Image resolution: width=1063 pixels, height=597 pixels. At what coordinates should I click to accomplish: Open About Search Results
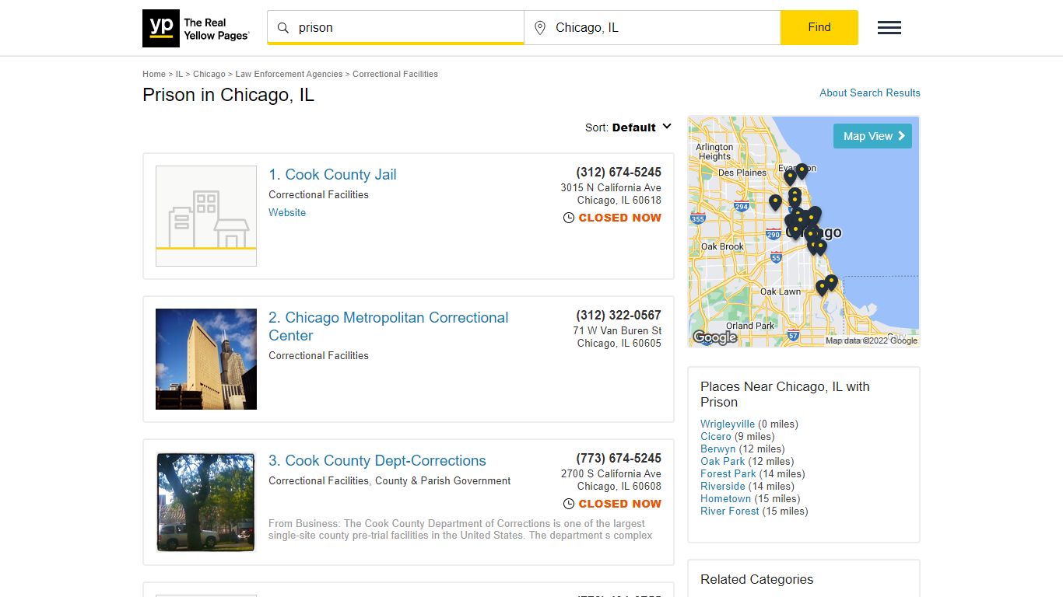tap(870, 93)
